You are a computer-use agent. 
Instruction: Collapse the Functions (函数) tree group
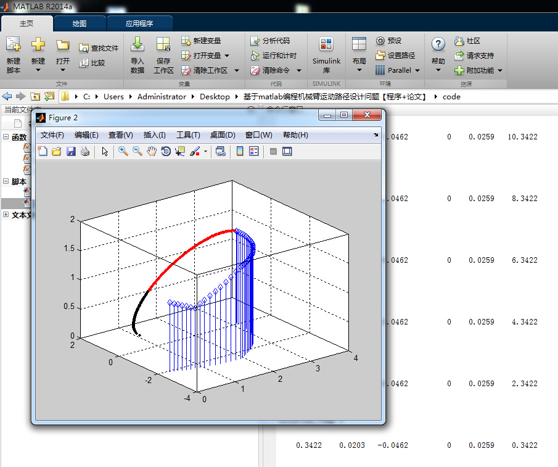click(x=6, y=137)
